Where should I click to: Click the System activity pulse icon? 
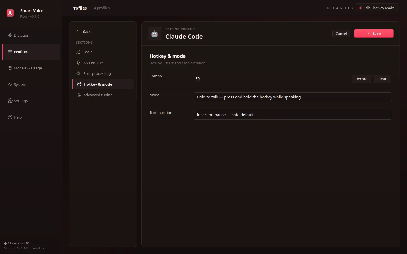10,84
